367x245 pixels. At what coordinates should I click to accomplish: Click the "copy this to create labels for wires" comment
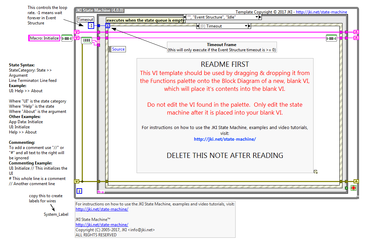(x=46, y=198)
